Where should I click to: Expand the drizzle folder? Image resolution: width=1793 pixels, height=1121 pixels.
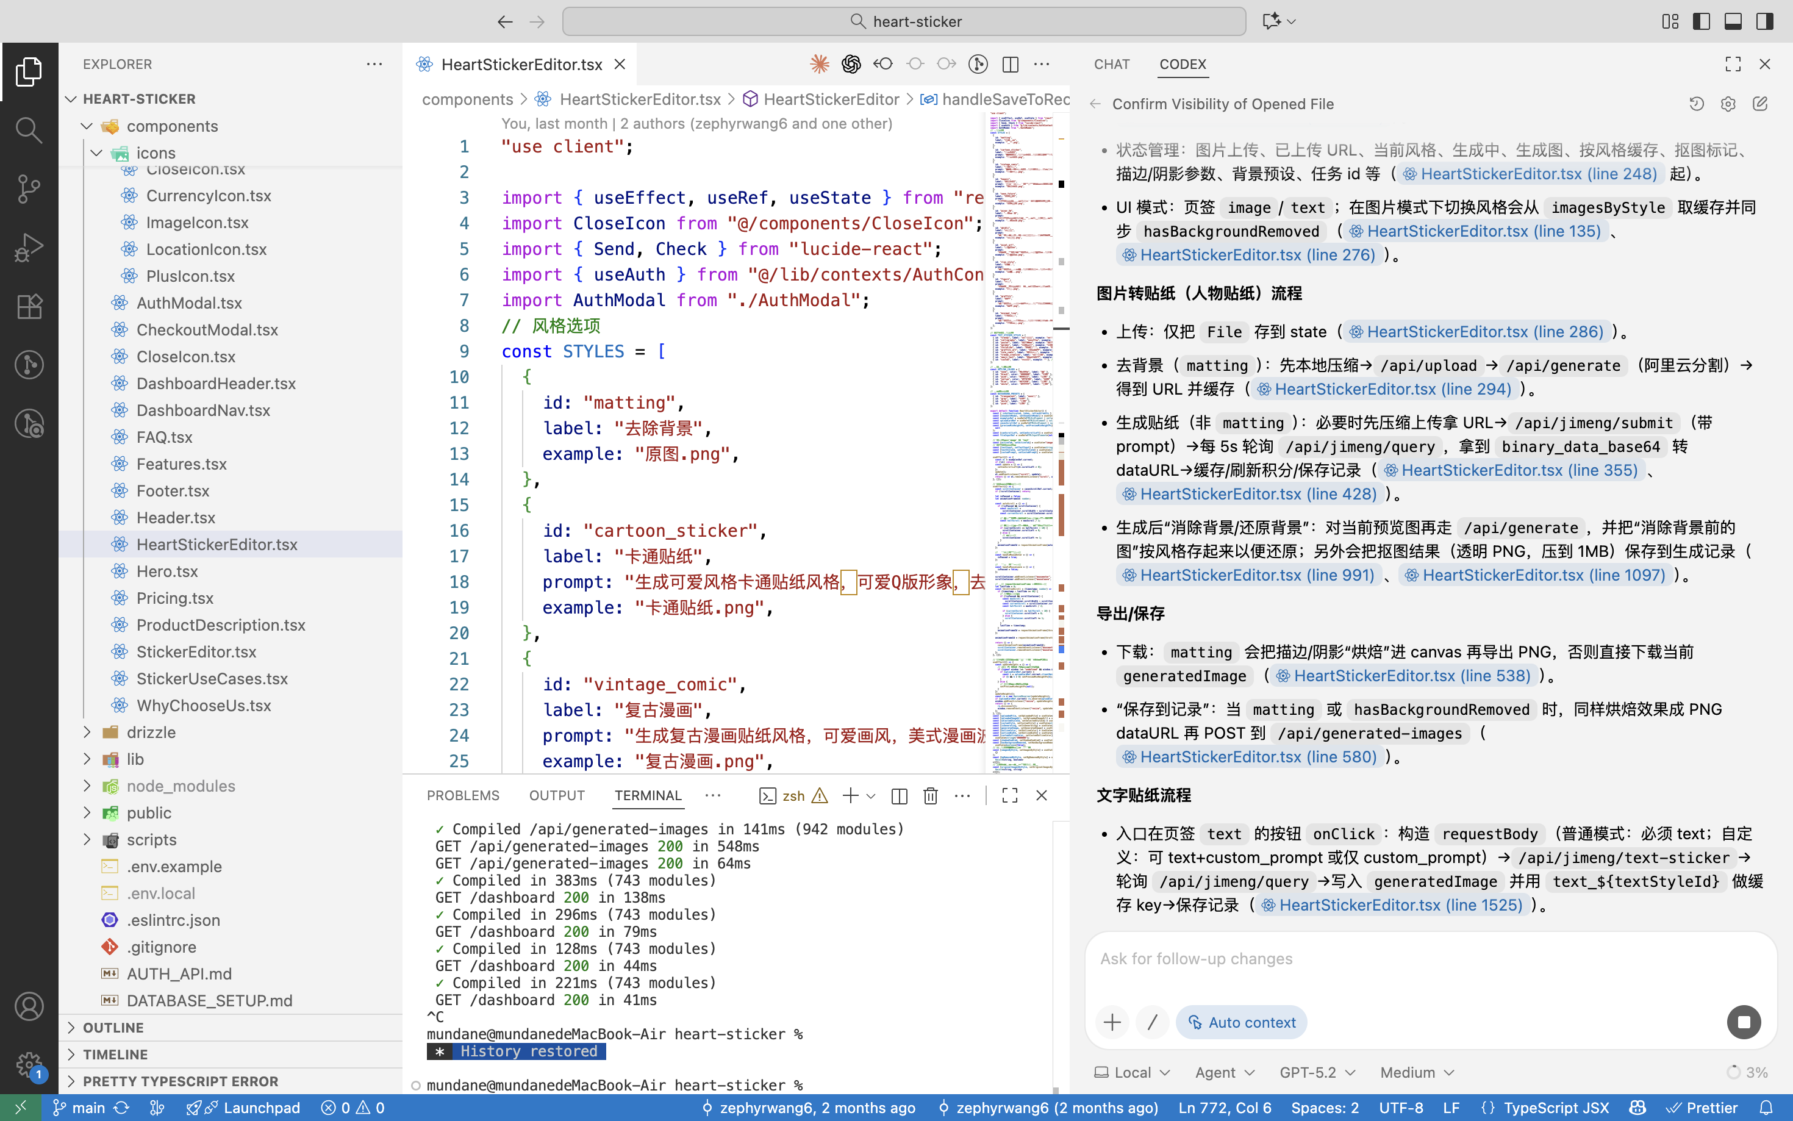click(x=151, y=732)
